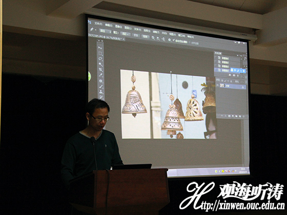
Task: Choose the Brush tool
Action: 101,86
